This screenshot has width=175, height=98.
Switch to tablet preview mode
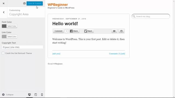pyautogui.click(x=36, y=94)
